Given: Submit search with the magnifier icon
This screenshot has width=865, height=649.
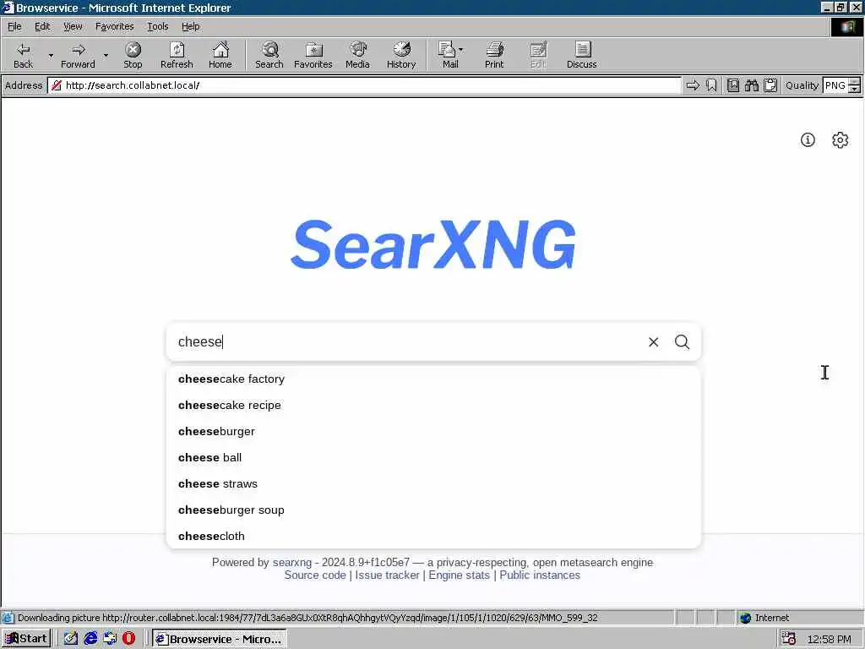Looking at the screenshot, I should point(683,342).
